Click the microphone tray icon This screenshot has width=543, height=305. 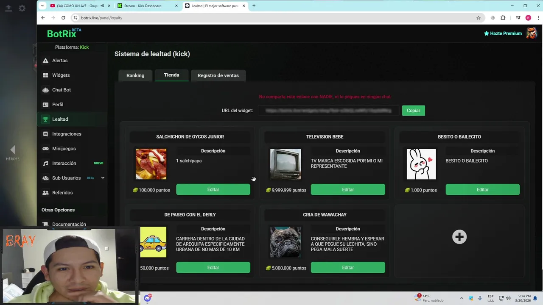point(480,298)
